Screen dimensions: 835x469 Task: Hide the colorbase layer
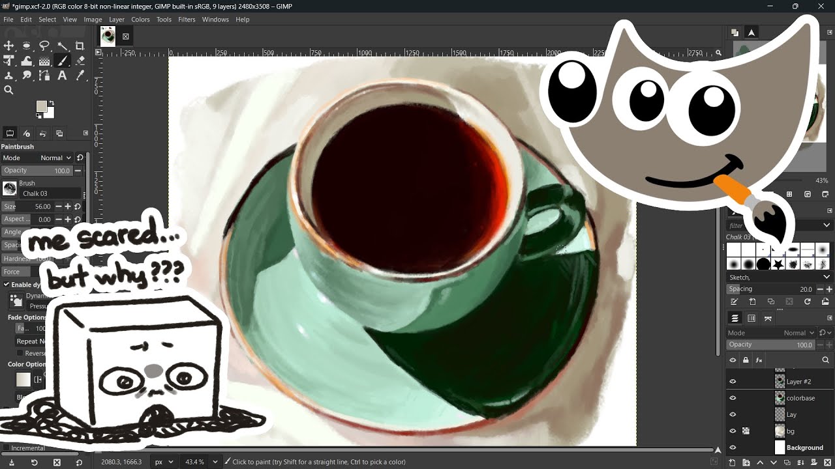[x=733, y=398]
